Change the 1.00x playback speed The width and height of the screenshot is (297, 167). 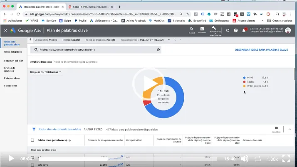tap(272, 159)
